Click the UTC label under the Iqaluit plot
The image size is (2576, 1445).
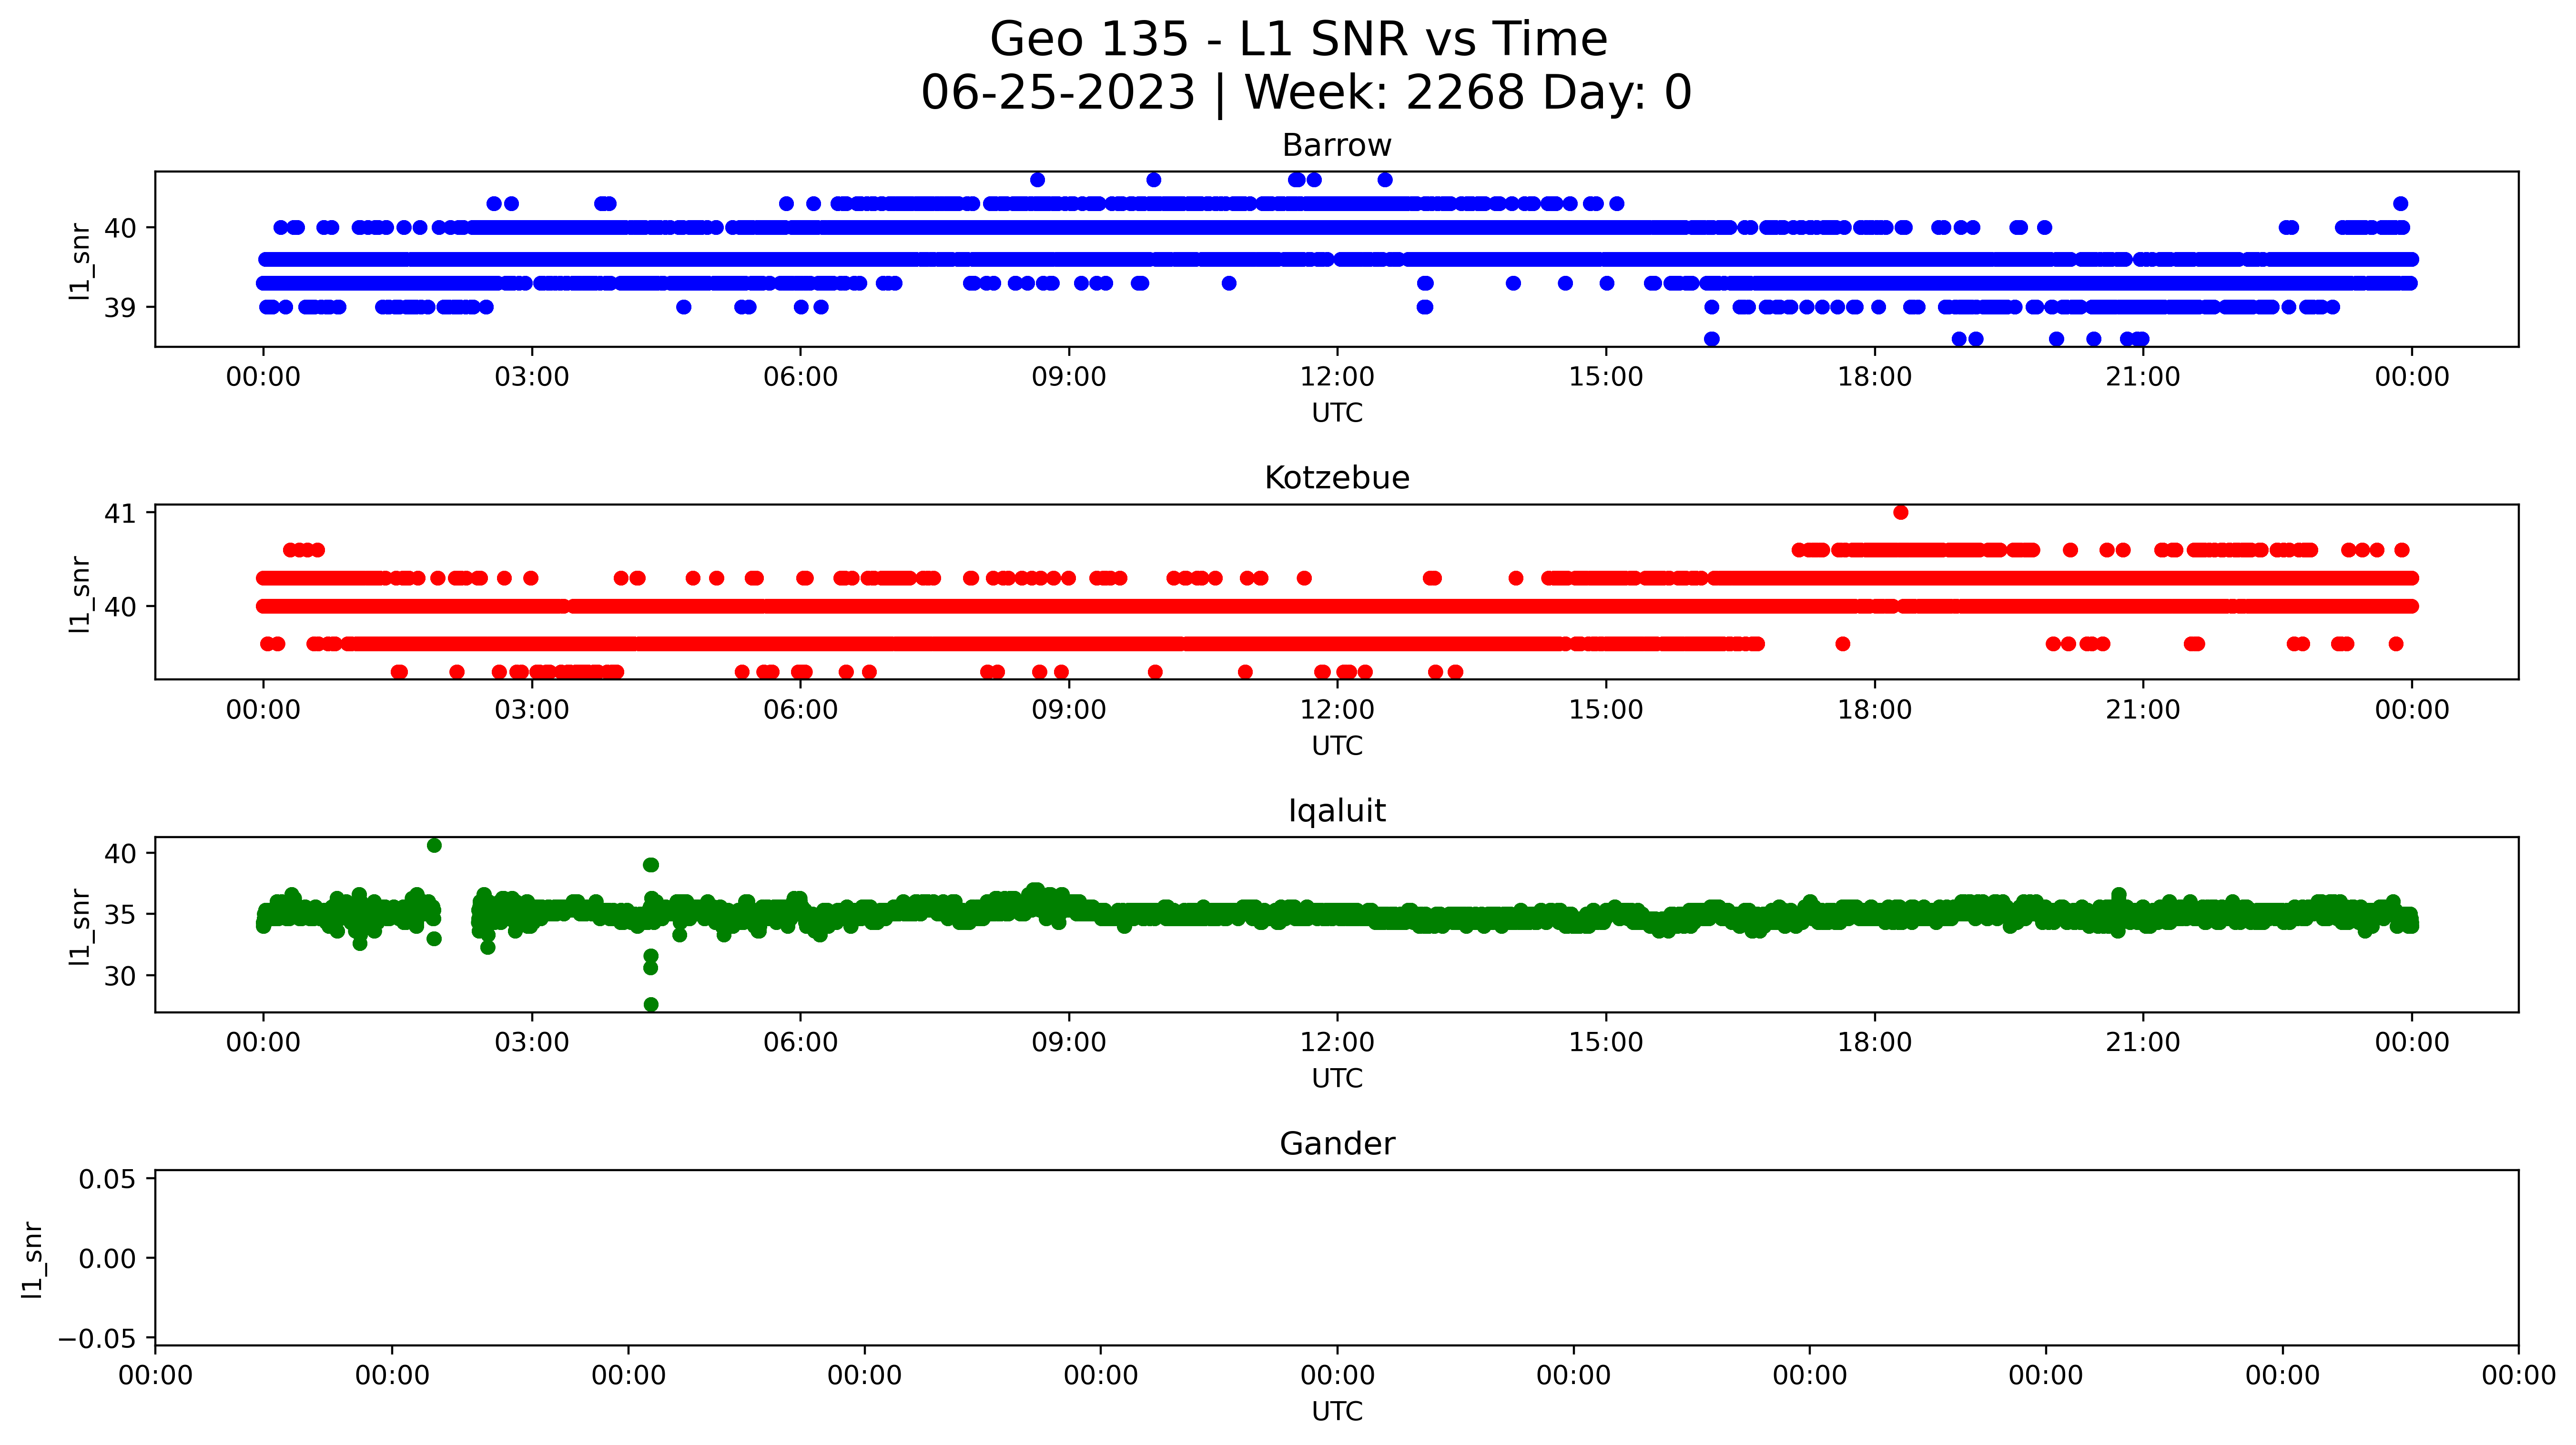click(1337, 1079)
